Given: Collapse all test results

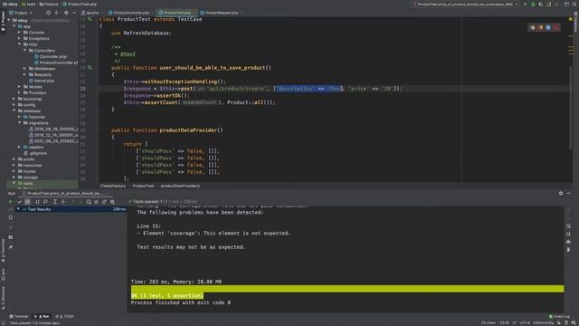Looking at the screenshot, I should click(62, 202).
